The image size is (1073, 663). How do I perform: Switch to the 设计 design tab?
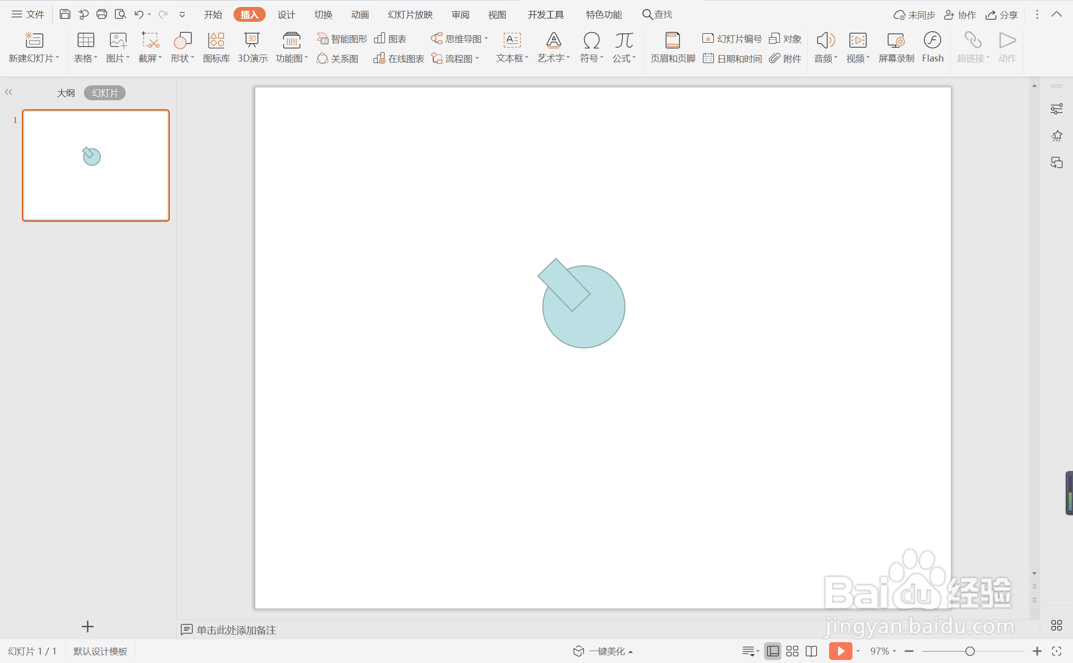click(x=287, y=14)
